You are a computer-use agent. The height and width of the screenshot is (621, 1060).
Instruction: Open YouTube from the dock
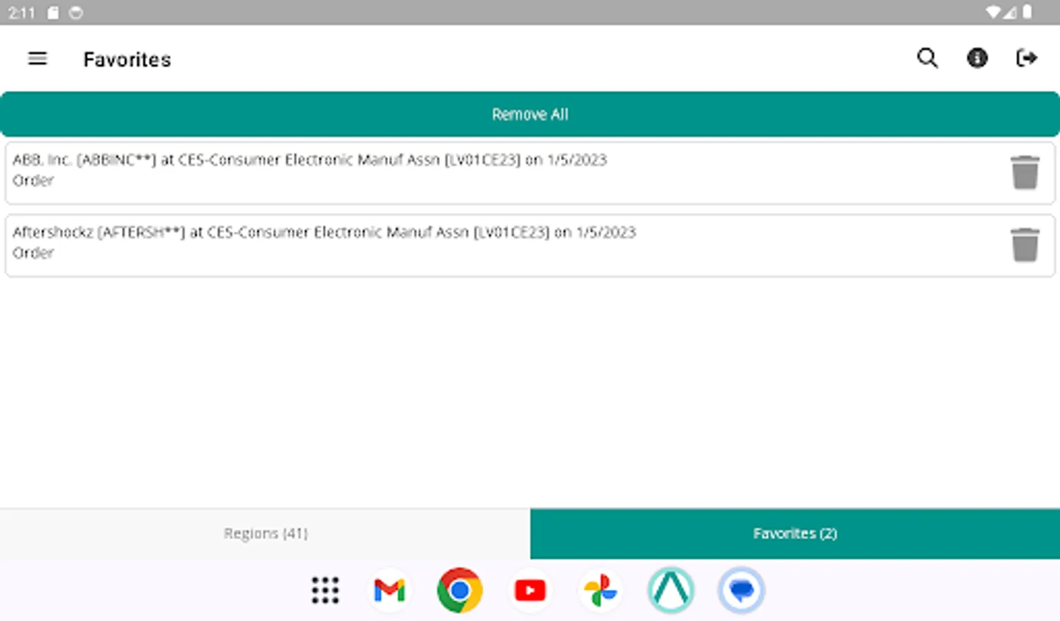pyautogui.click(x=530, y=590)
